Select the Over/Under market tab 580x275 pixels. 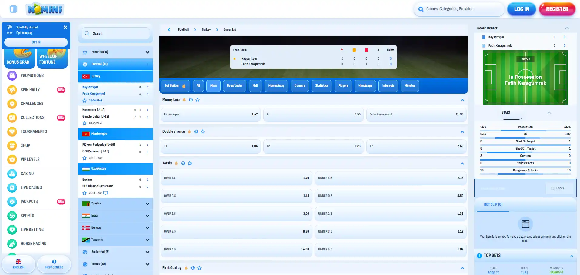235,86
